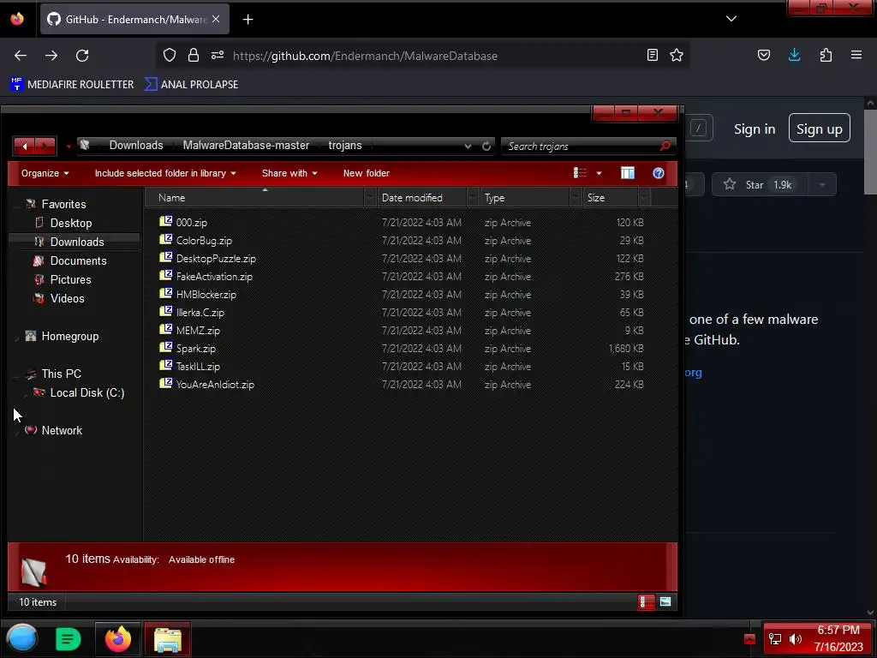Click the volume speaker tray icon
This screenshot has height=658, width=877.
[x=796, y=639]
